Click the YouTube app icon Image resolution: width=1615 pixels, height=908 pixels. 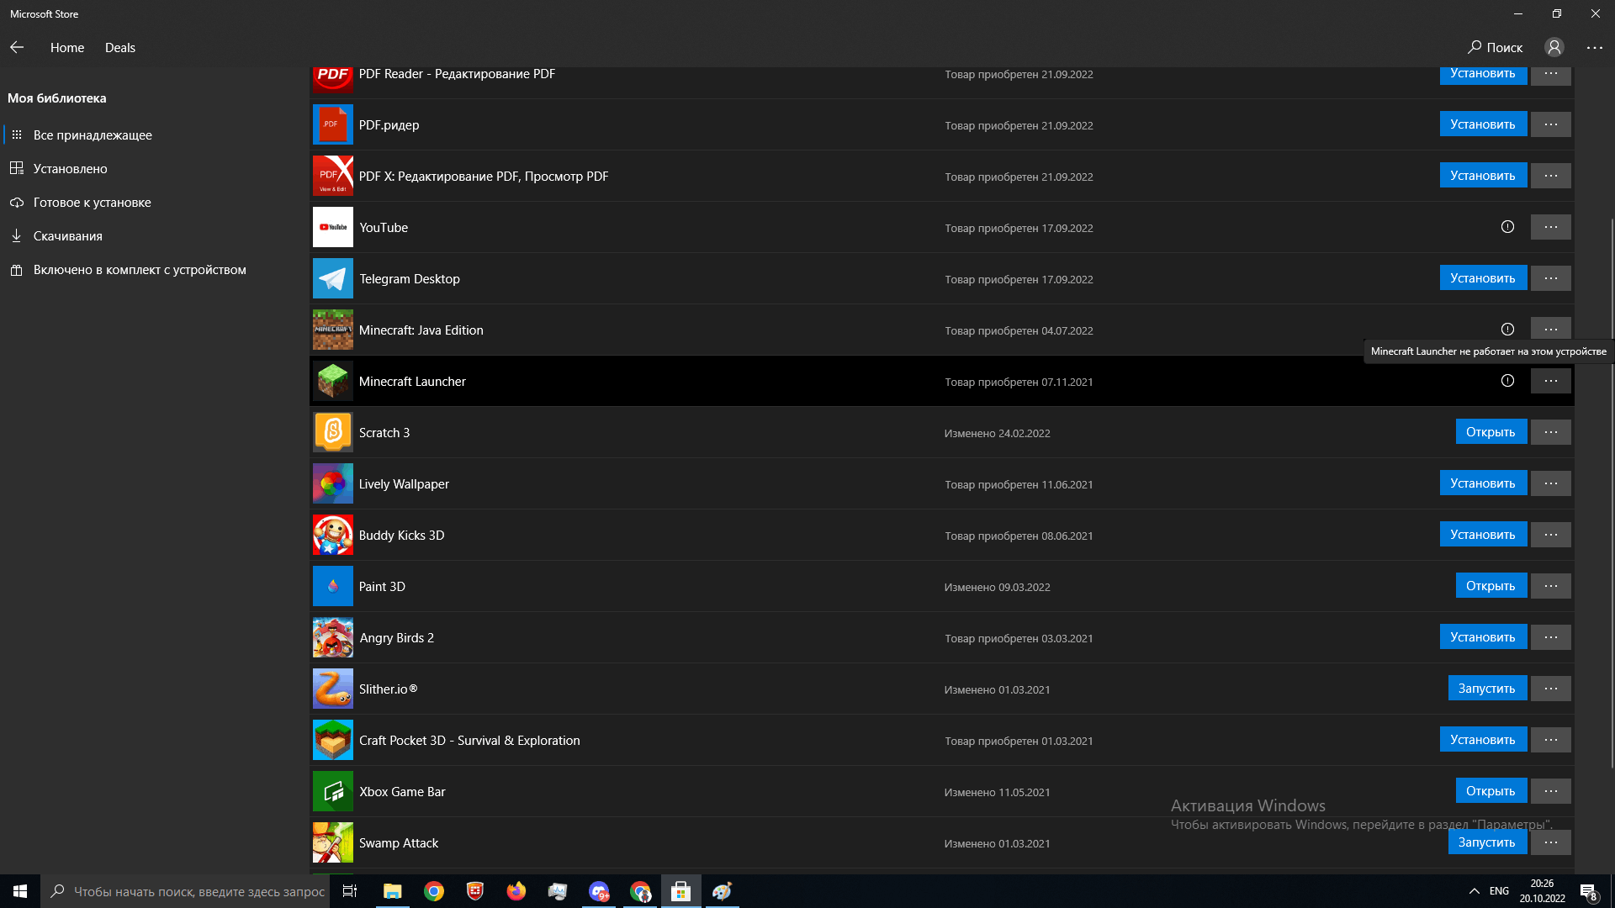pos(333,227)
